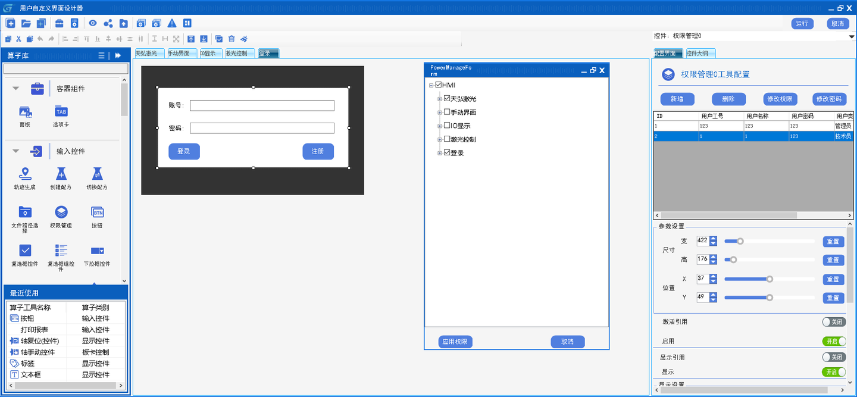Click the 算子库 list menu icon
The width and height of the screenshot is (857, 397).
(102, 55)
